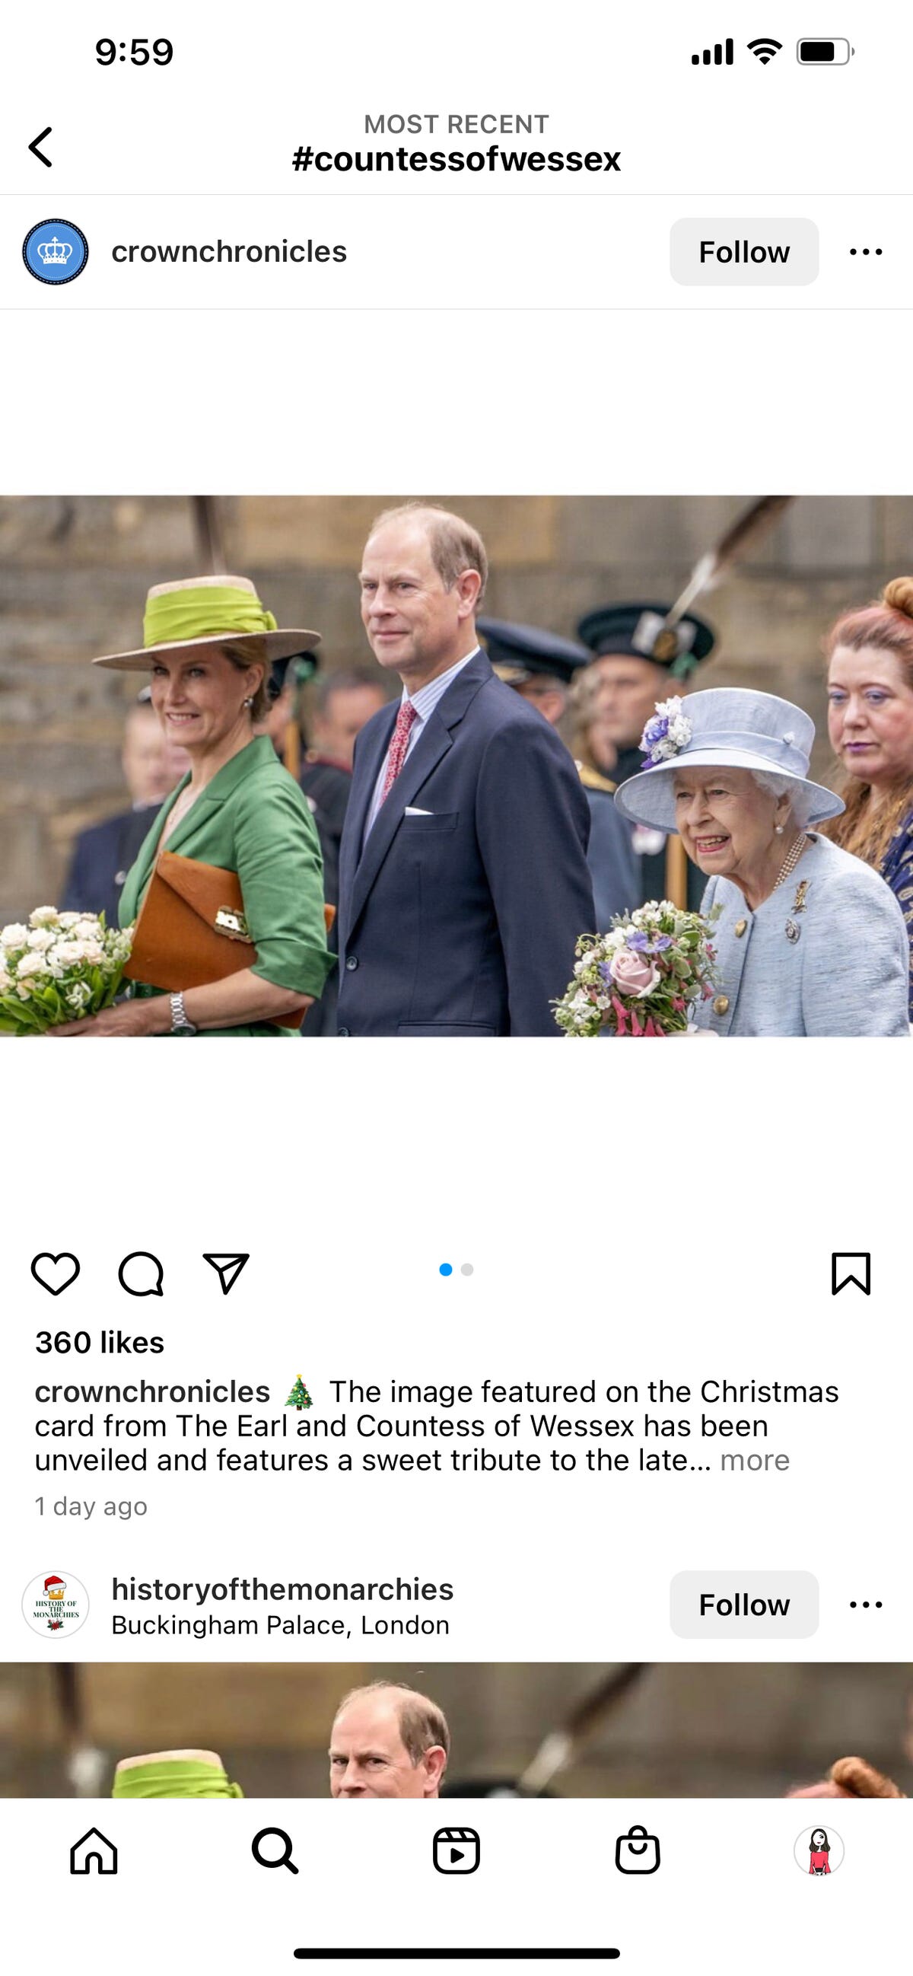Viewport: 913px width, 1976px height.
Task: Share post using paper plane icon
Action: [226, 1274]
